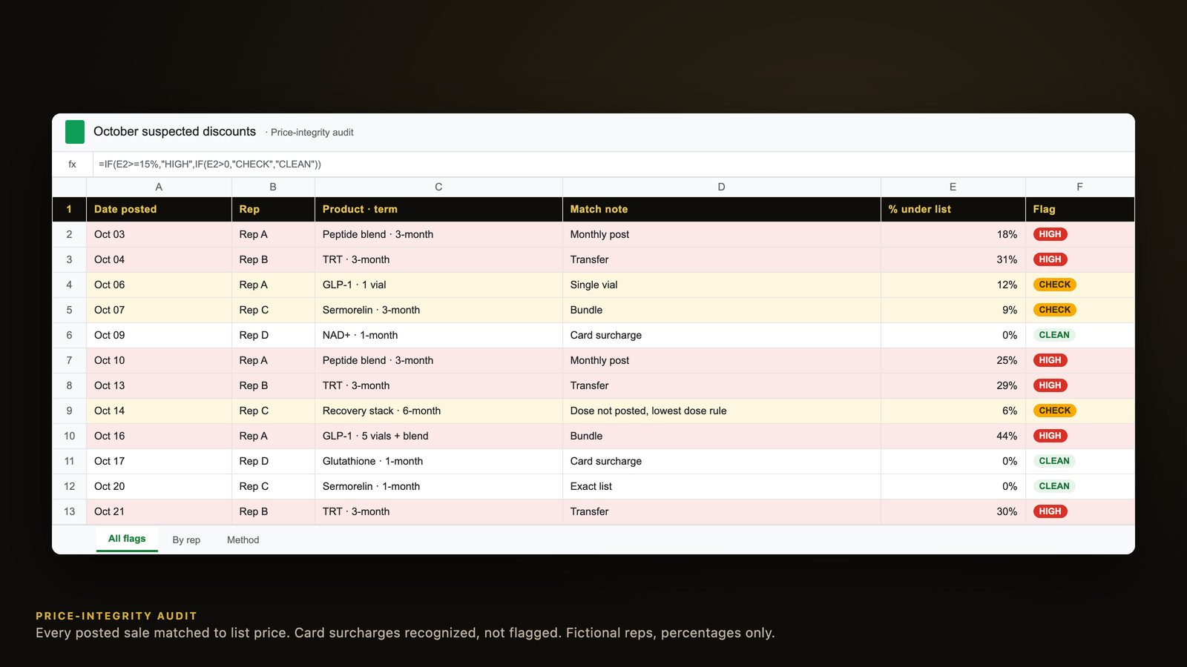Select column D header

click(x=721, y=187)
